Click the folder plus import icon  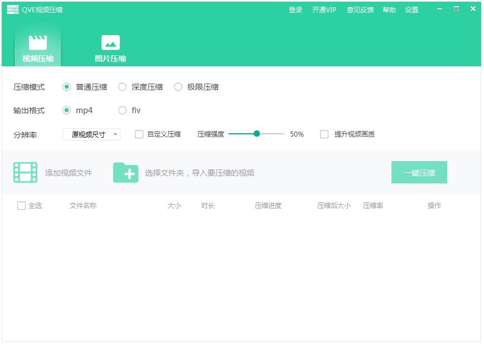[x=125, y=173]
